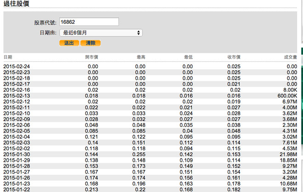
Task: Select the date cell 2015-02-04
Action: coord(17,137)
